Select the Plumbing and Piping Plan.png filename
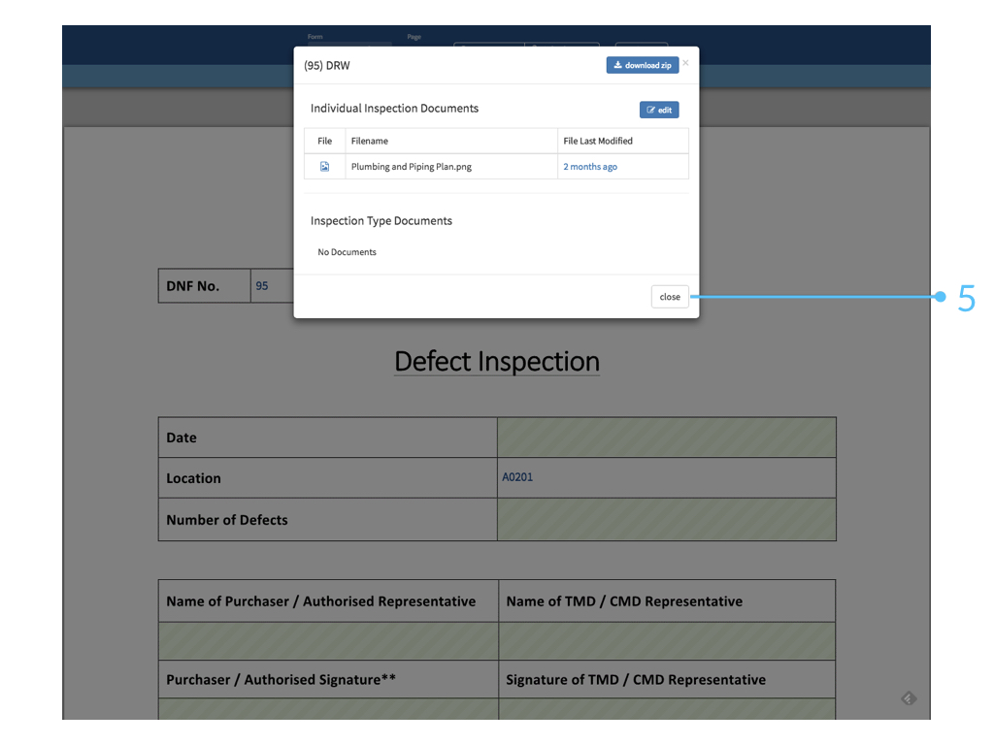This screenshot has height=745, width=994. tap(412, 167)
